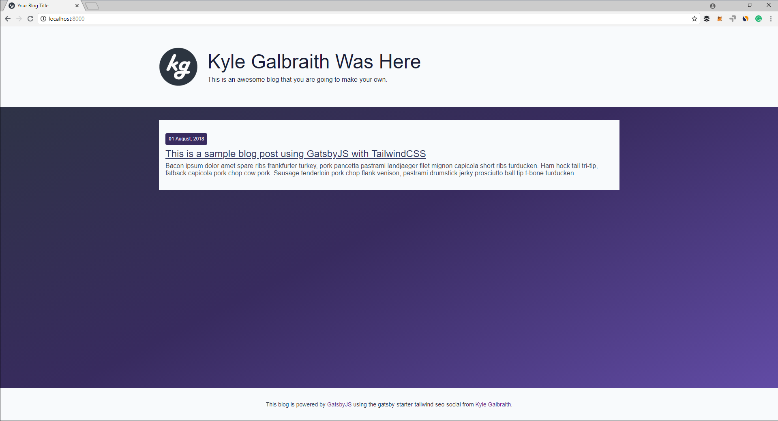The image size is (778, 421).
Task: Open the MetaMask fox extension
Action: (x=720, y=19)
